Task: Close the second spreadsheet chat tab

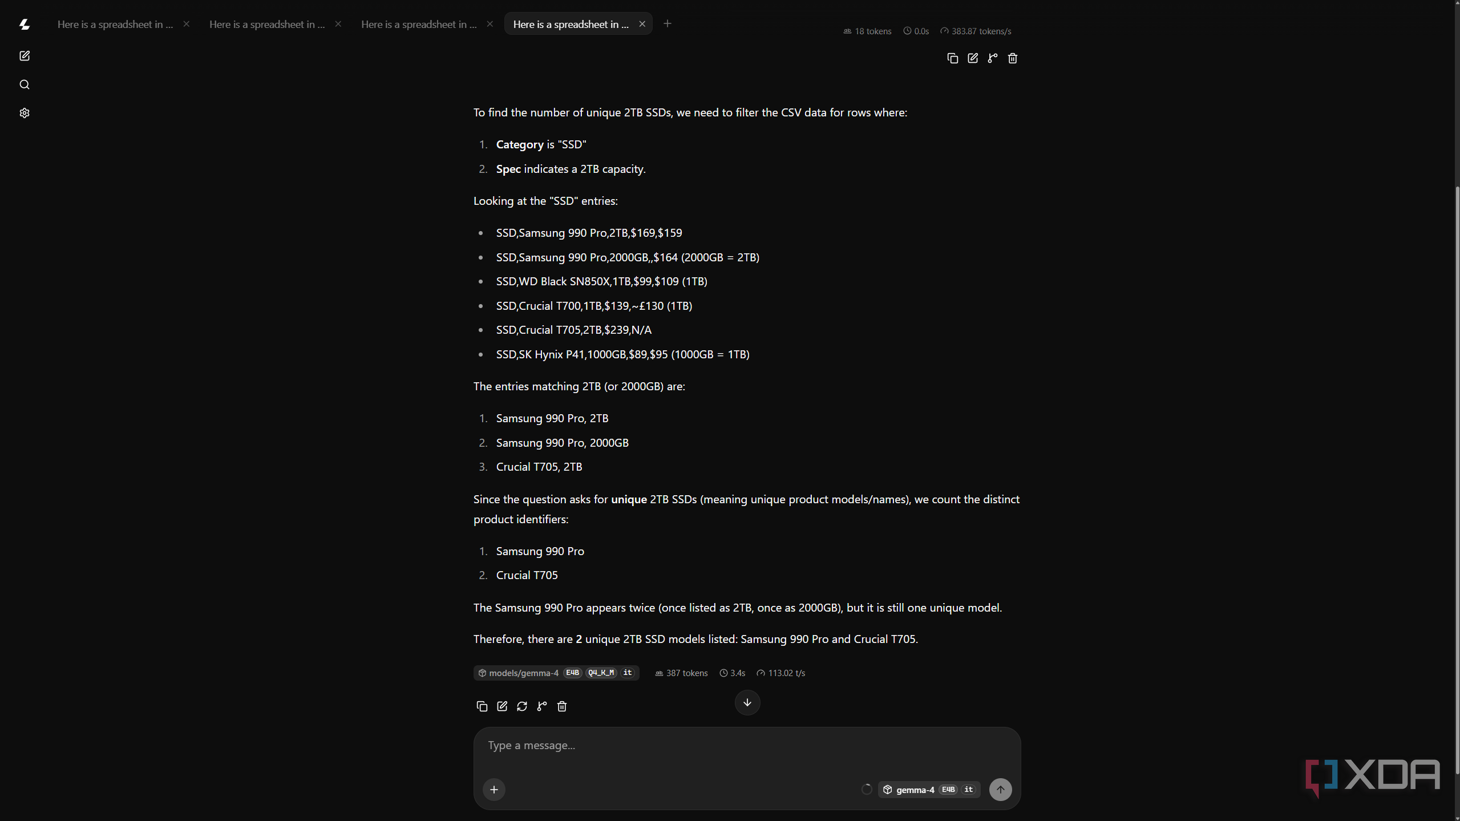Action: (338, 24)
